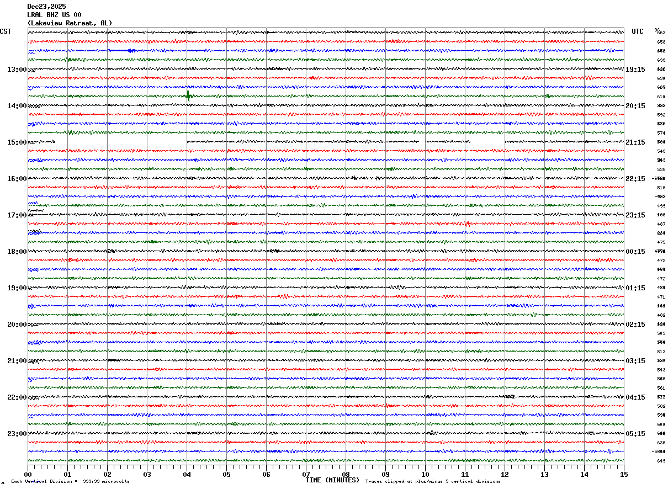668x489 pixels.
Task: Click minute tick label 07 on the axis
Action: [x=306, y=474]
